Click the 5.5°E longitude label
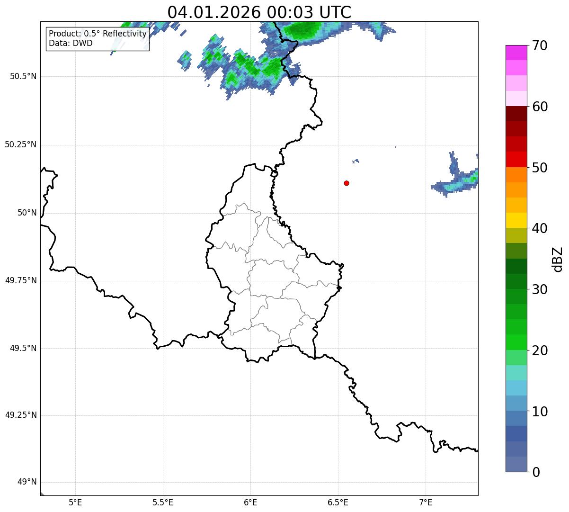 point(163,503)
